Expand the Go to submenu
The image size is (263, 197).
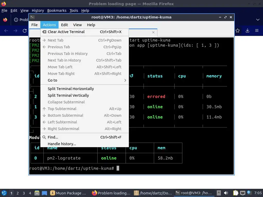[84, 80]
